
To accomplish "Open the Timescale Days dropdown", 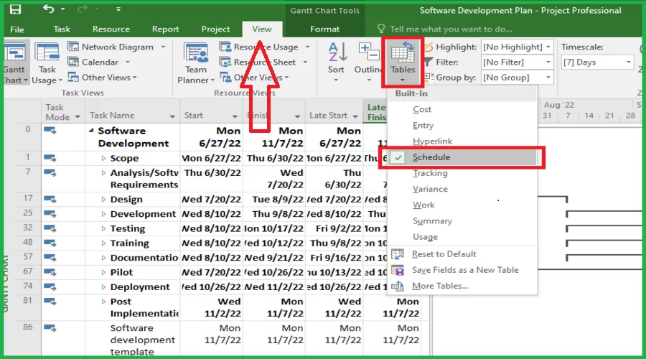I will click(592, 62).
